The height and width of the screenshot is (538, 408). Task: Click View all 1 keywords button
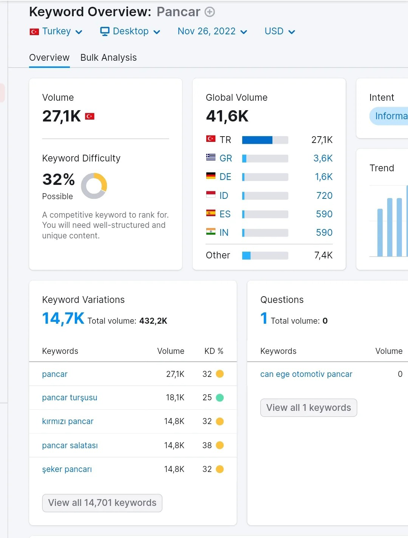pyautogui.click(x=309, y=408)
